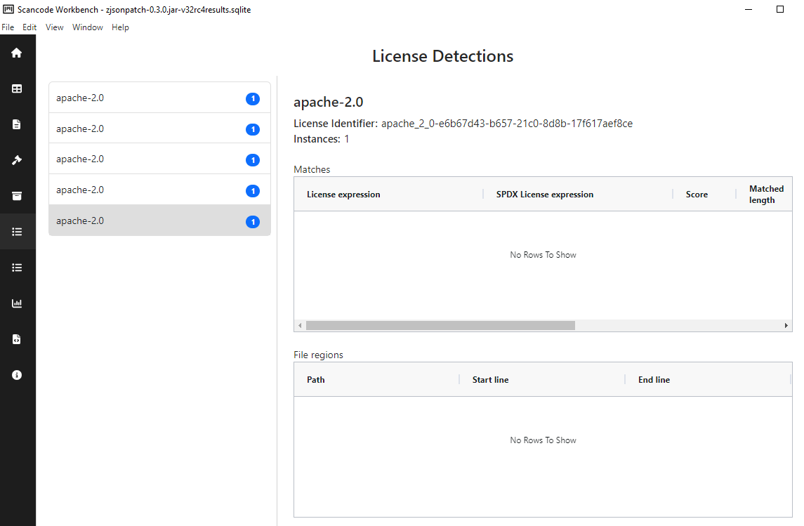
Task: Sort by License expression column header
Action: point(343,195)
